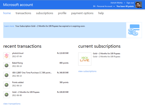
Task: Click the Gold – 2 Months transaction name dated 2012-06-08
Action: click(x=26, y=92)
